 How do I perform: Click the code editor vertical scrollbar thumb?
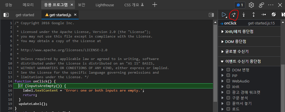pyautogui.click(x=215, y=63)
